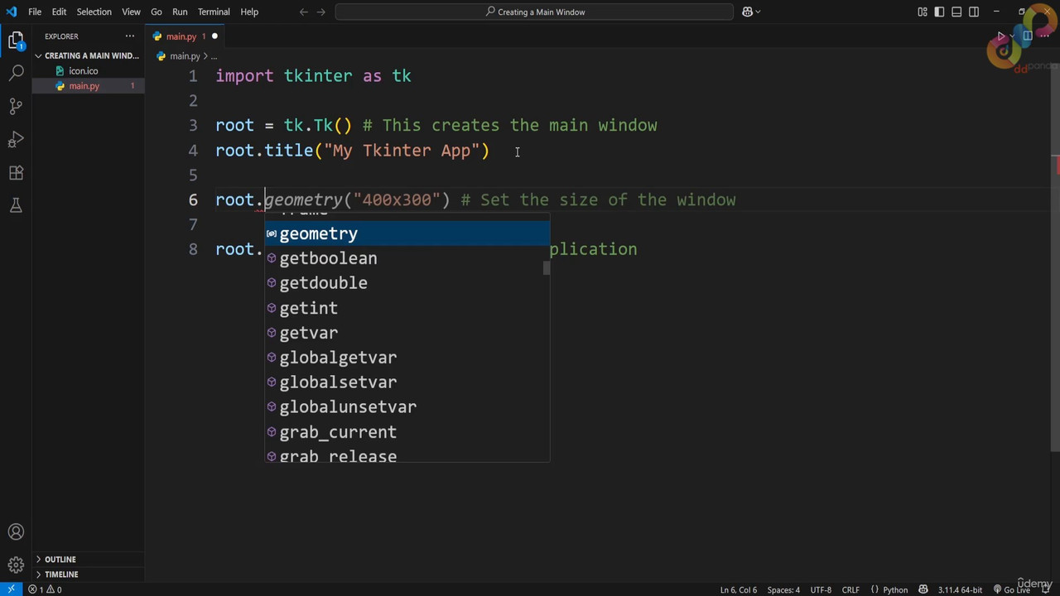Run the Python file with play button
Viewport: 1060px width, 596px height.
(x=1000, y=36)
